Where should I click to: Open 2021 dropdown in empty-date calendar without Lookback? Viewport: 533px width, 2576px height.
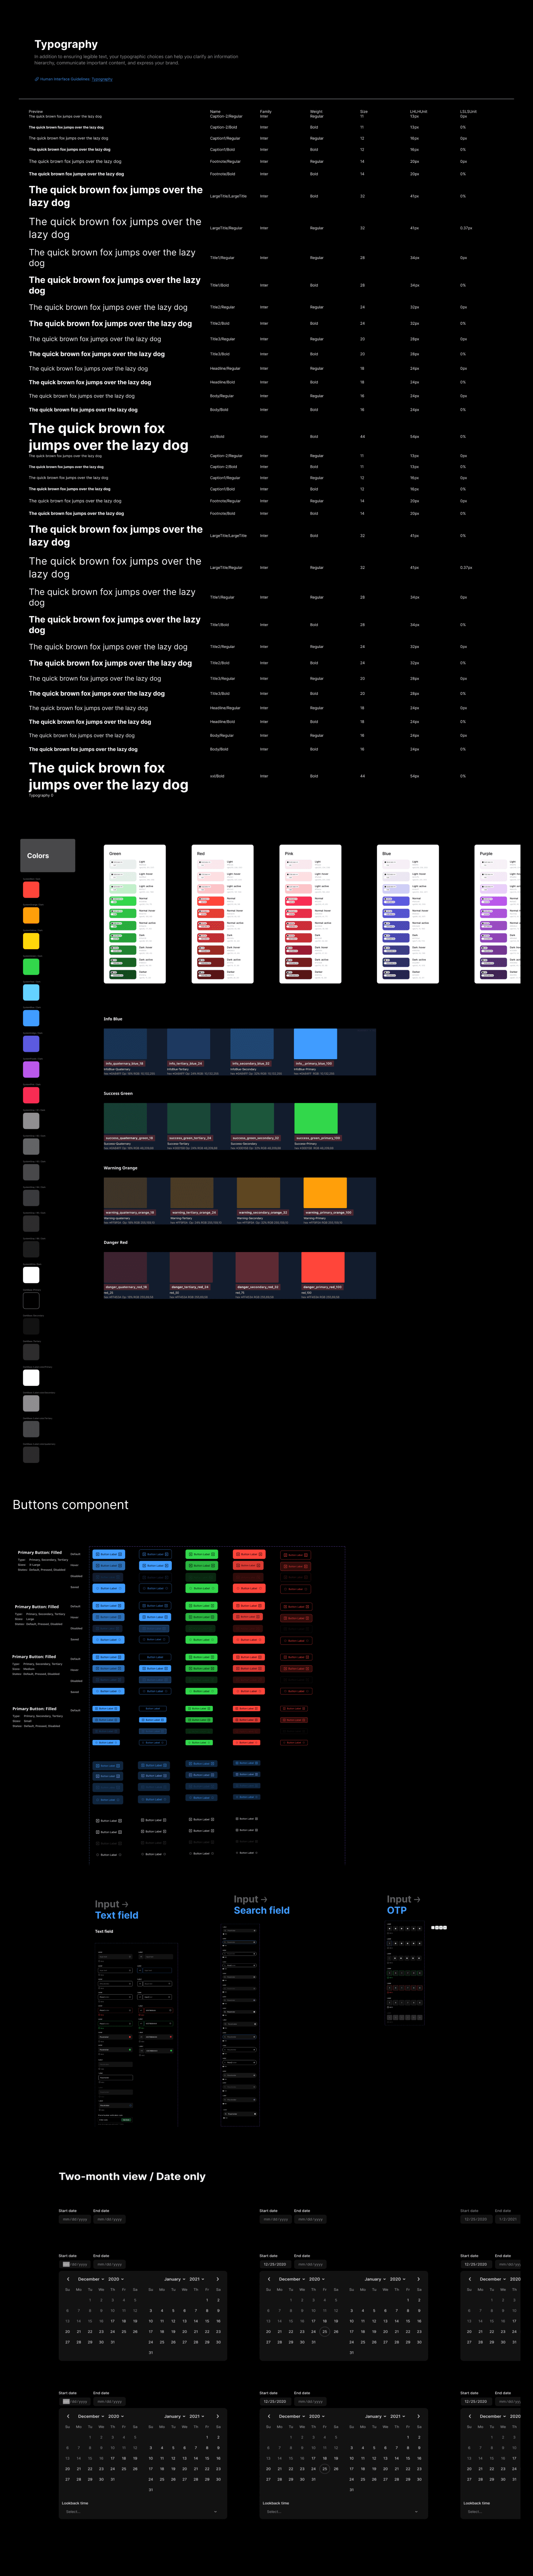197,2279
